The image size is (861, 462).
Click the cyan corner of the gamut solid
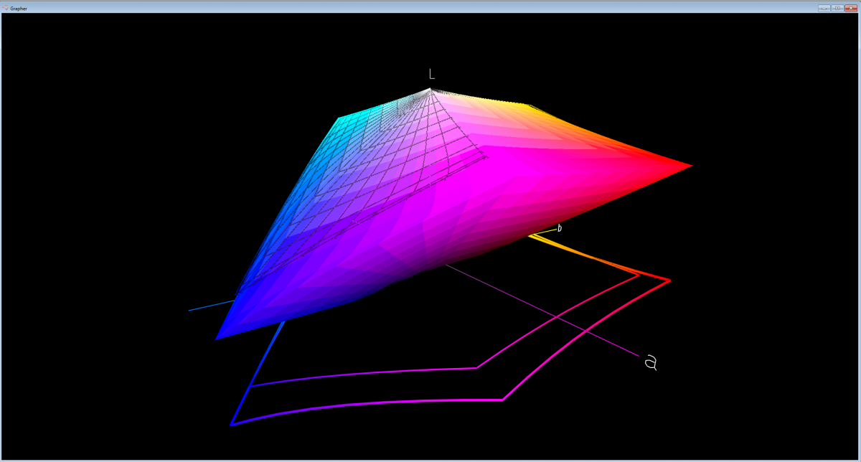[339, 119]
